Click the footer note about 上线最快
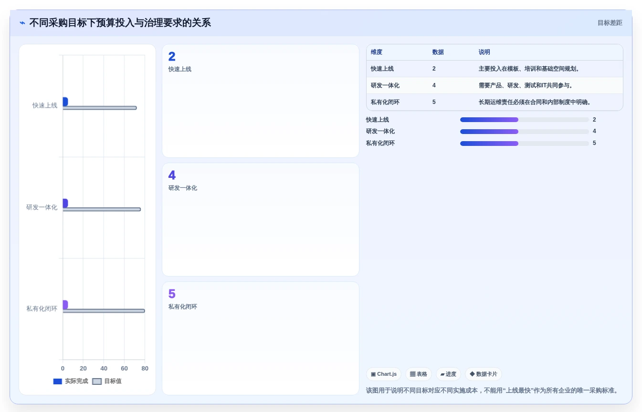Image resolution: width=642 pixels, height=412 pixels. click(x=493, y=391)
